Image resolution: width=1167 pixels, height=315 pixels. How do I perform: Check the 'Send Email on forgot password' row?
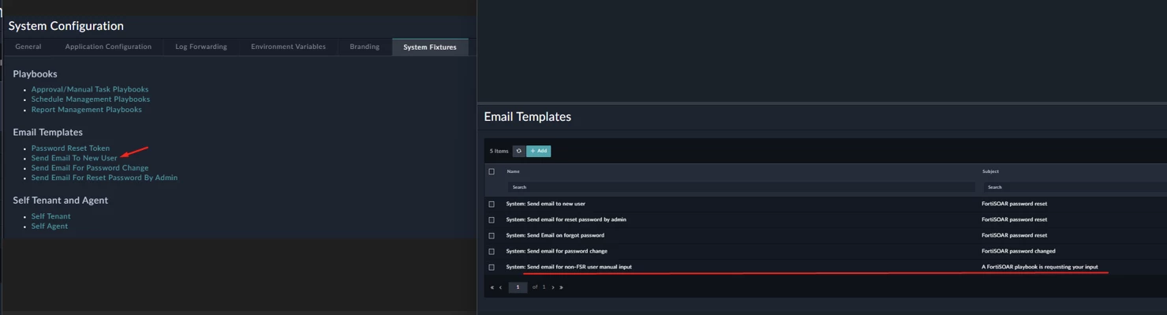[x=492, y=235]
